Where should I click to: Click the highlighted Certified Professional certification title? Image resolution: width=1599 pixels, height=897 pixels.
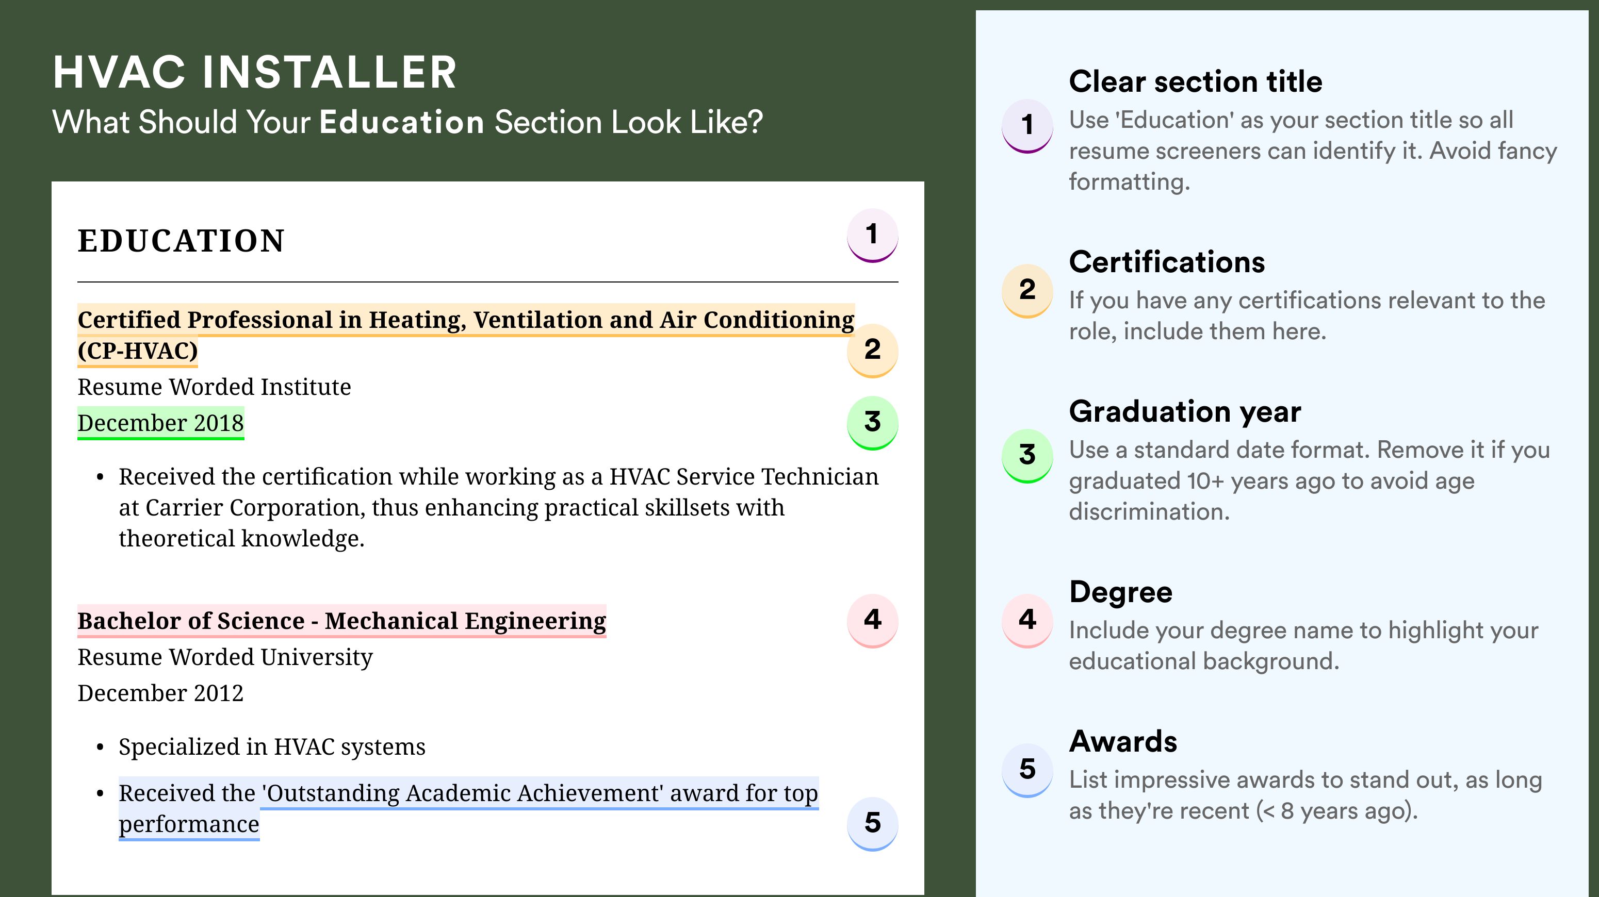tap(466, 335)
